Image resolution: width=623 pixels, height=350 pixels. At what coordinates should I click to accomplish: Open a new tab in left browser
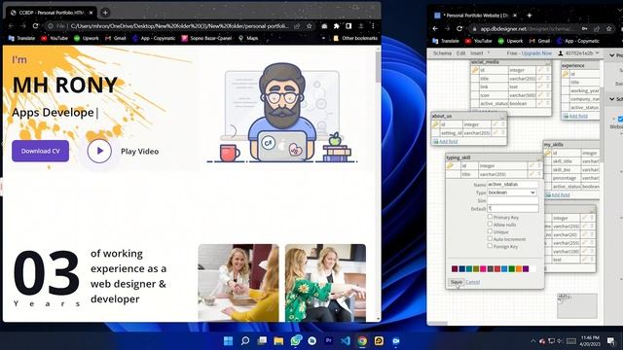[x=105, y=13]
